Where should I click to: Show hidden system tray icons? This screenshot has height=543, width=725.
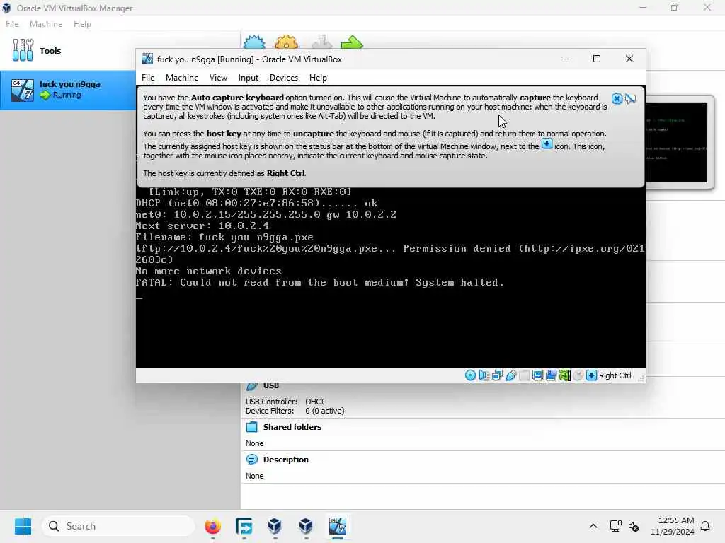pyautogui.click(x=593, y=526)
